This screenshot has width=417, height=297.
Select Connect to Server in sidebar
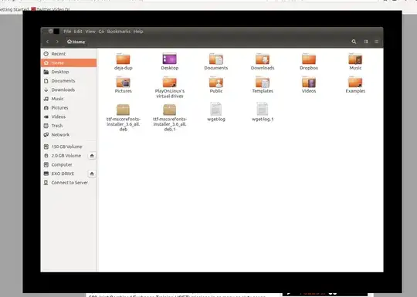coord(69,183)
